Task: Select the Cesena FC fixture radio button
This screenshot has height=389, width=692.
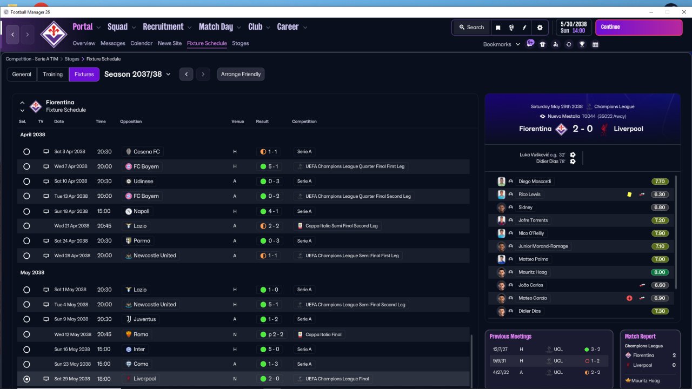Action: pos(26,152)
